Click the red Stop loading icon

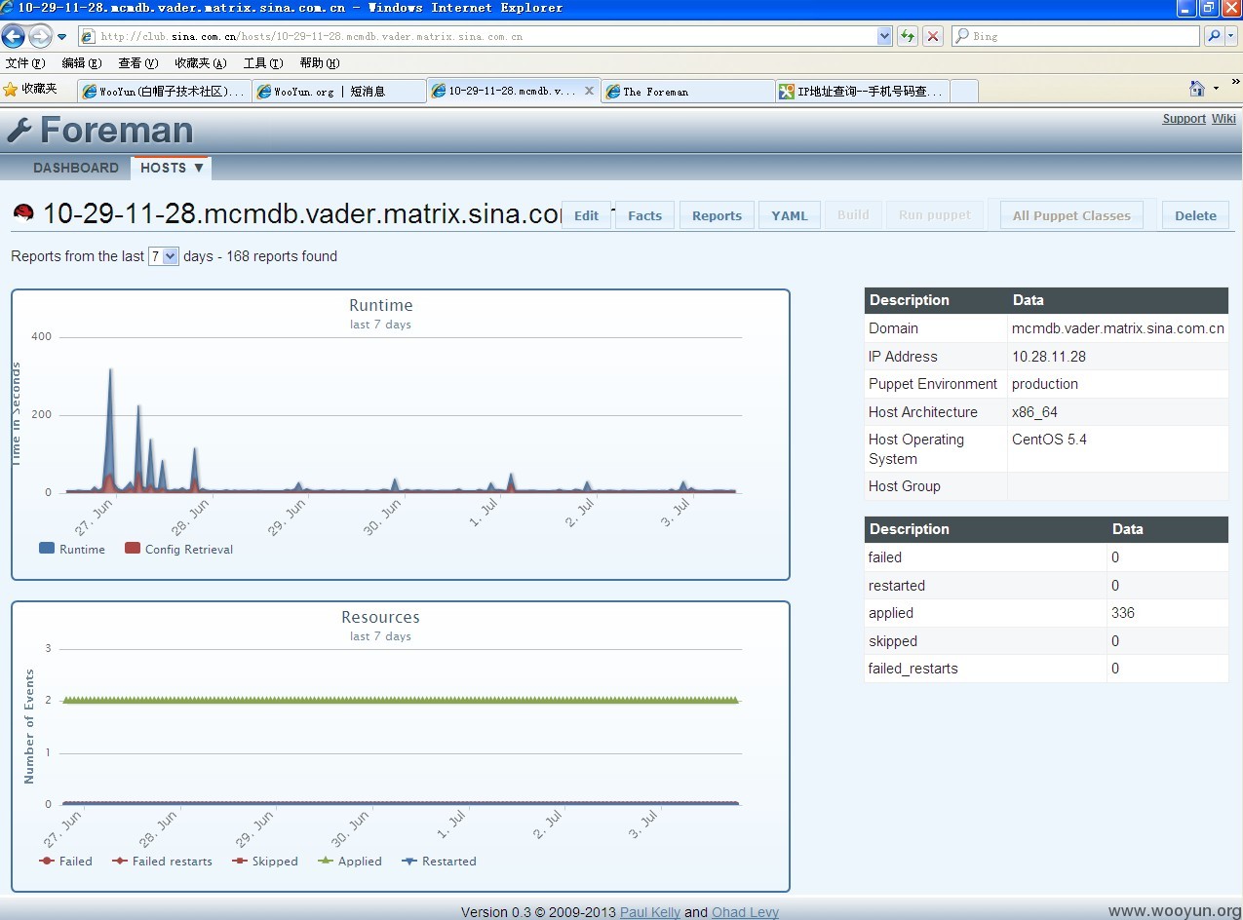[933, 36]
